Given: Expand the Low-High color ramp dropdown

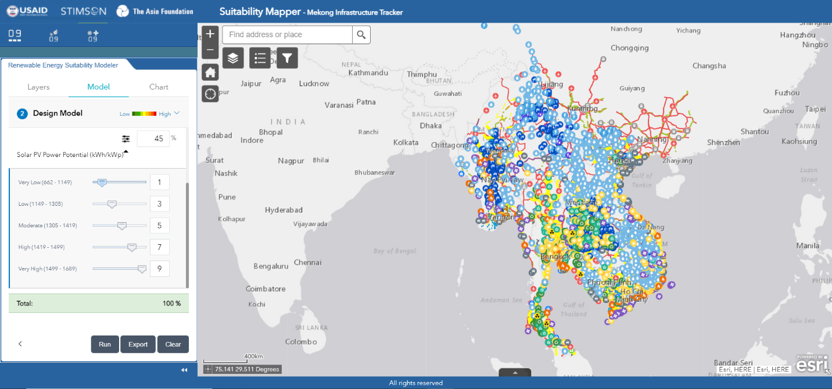Looking at the screenshot, I should (x=177, y=113).
